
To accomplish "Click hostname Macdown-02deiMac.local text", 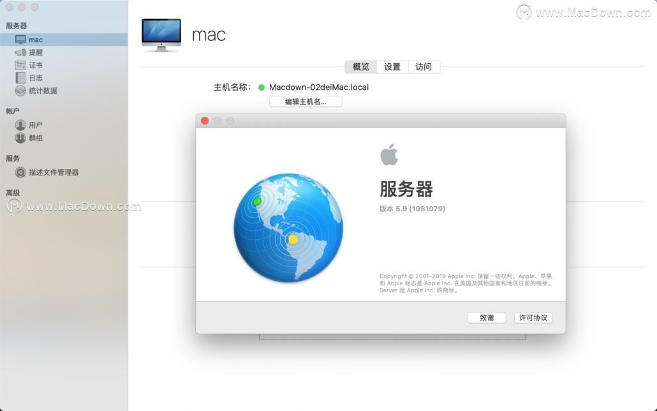I will [319, 87].
